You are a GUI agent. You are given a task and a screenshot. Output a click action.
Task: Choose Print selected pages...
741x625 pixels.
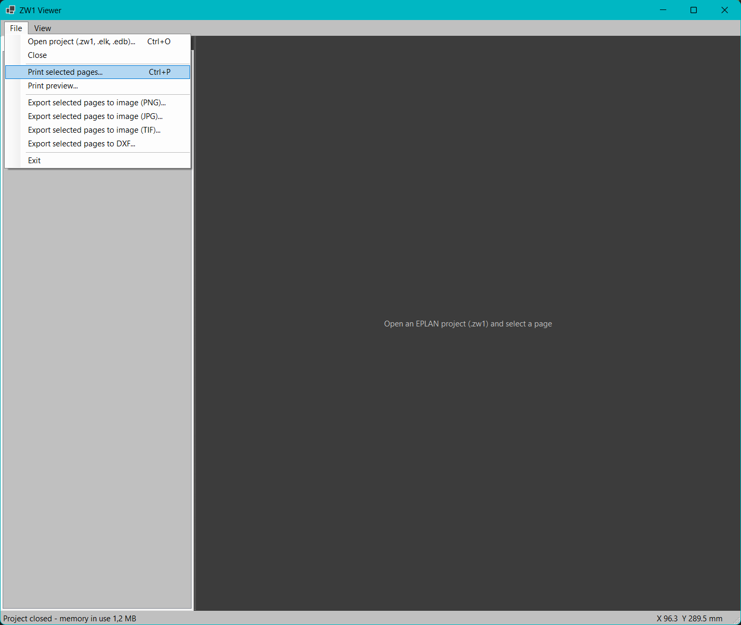pyautogui.click(x=98, y=72)
